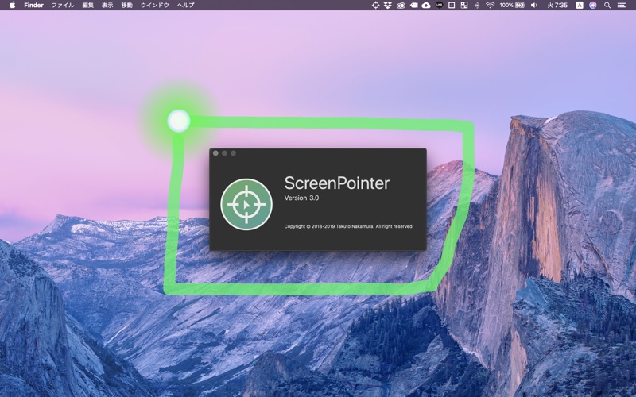Click the ScreenPointer app logo
The width and height of the screenshot is (636, 397).
tap(246, 205)
